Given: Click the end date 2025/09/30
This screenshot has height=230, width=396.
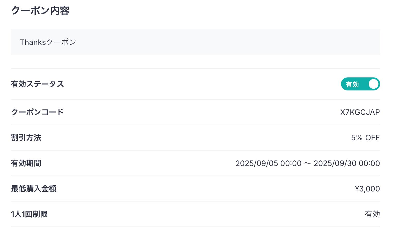Looking at the screenshot, I should [x=335, y=163].
